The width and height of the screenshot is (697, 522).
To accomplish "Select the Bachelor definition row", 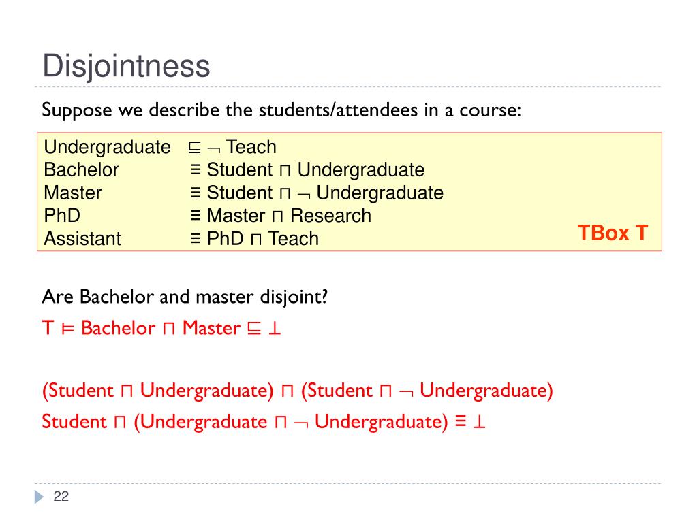I will [234, 169].
